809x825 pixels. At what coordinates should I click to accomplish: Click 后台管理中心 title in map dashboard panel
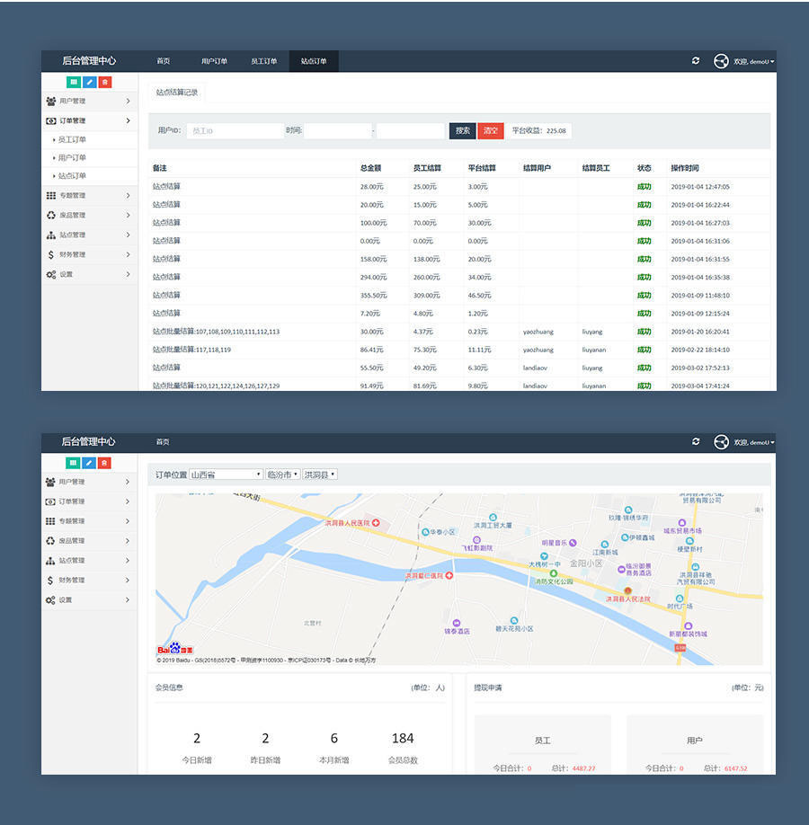click(x=88, y=442)
